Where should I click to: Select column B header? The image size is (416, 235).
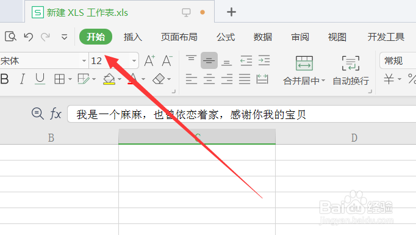(59, 137)
